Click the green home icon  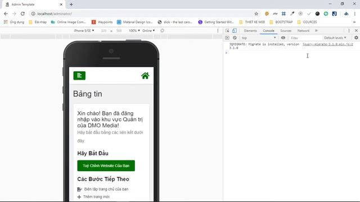point(145,76)
